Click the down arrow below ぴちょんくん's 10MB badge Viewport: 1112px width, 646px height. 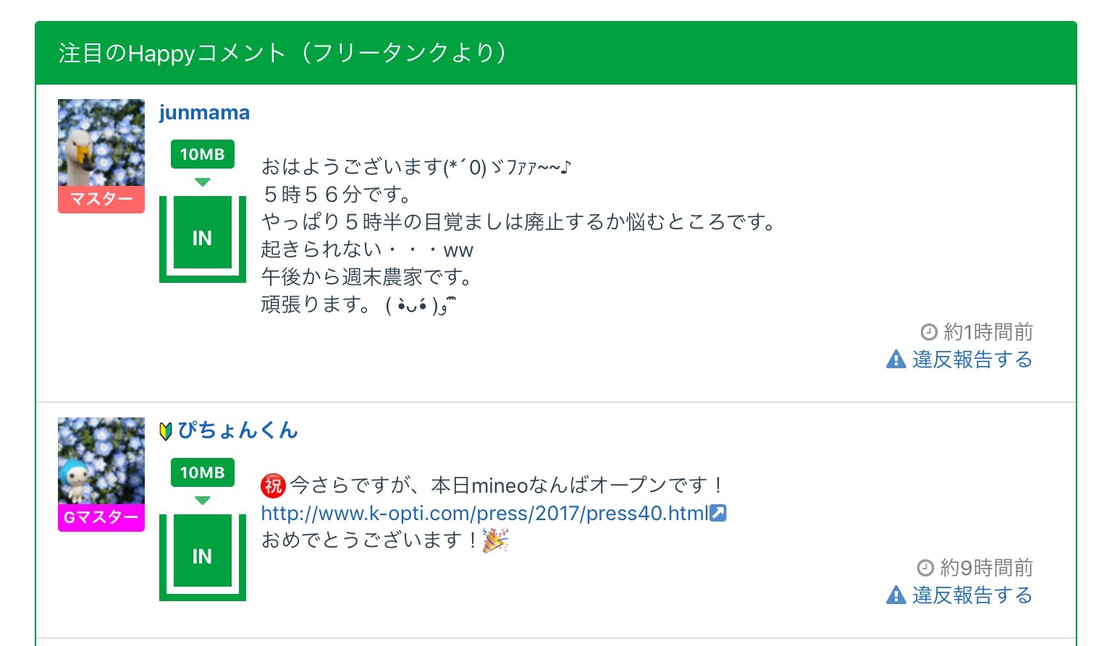click(x=203, y=501)
